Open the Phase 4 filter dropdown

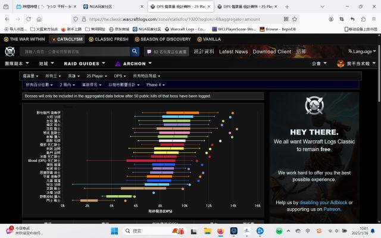click(x=157, y=84)
